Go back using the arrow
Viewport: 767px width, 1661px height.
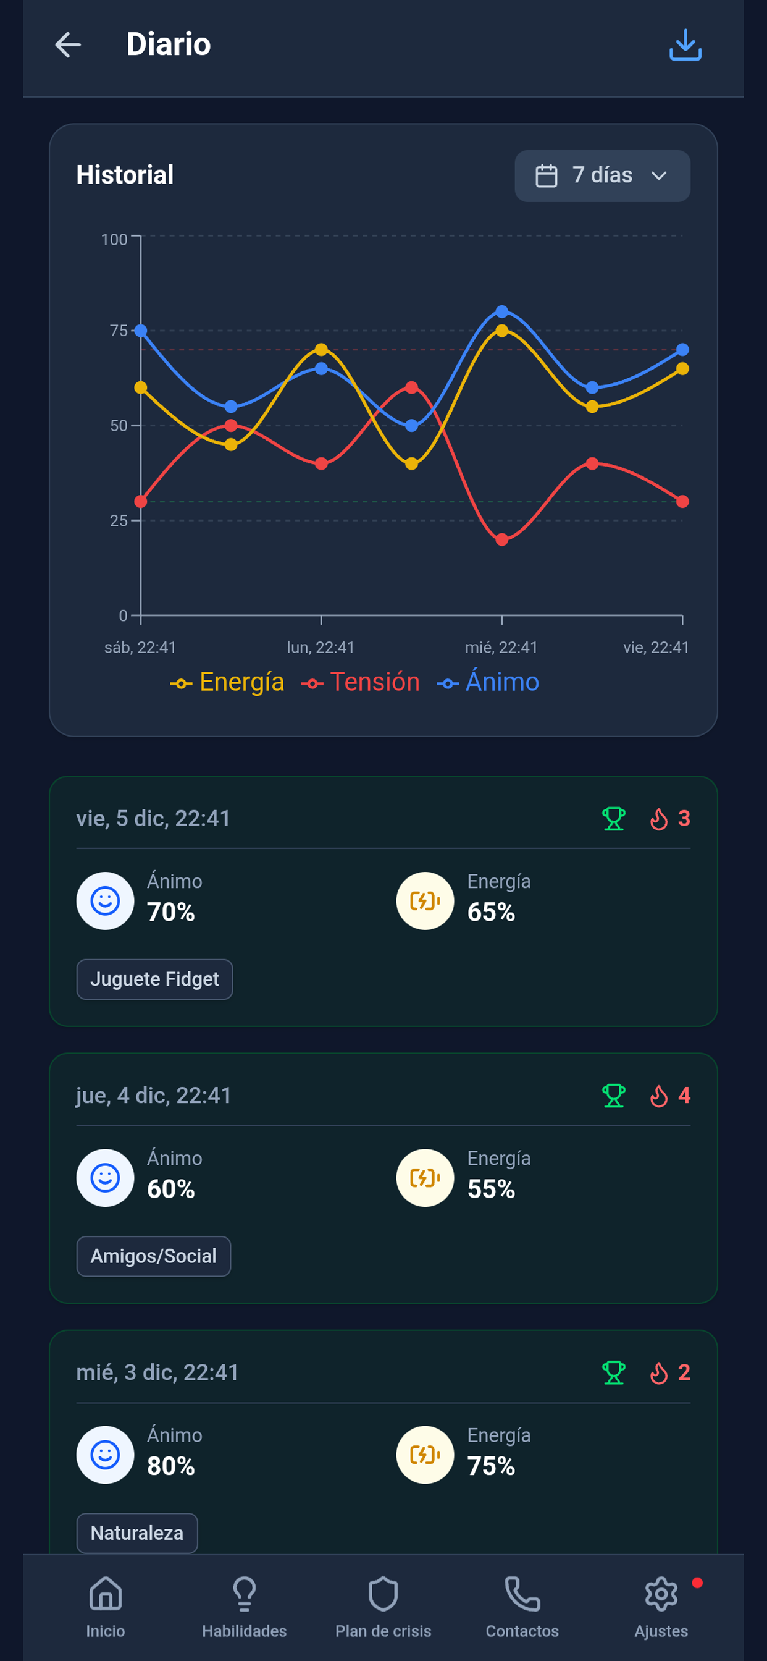coord(67,44)
